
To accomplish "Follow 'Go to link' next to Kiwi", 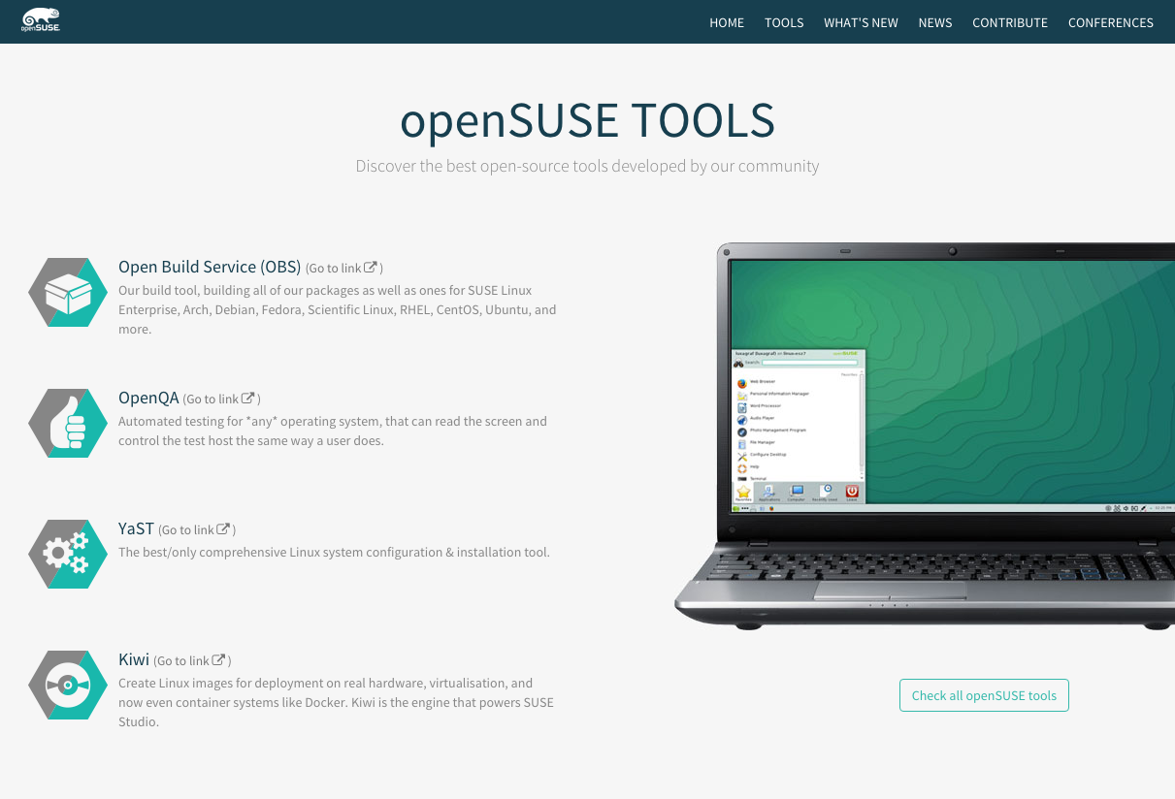I will [x=192, y=661].
